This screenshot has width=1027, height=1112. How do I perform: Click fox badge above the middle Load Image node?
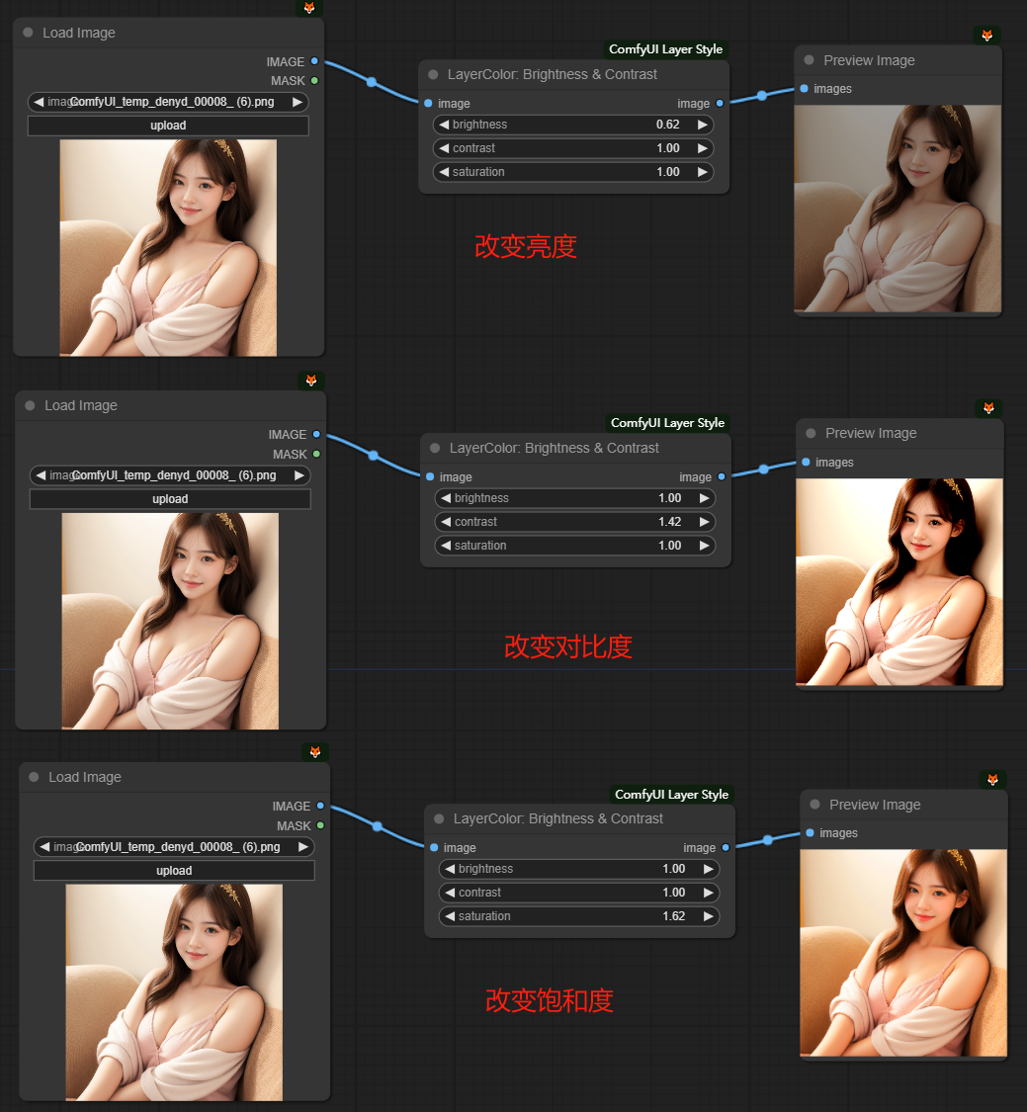click(x=310, y=381)
